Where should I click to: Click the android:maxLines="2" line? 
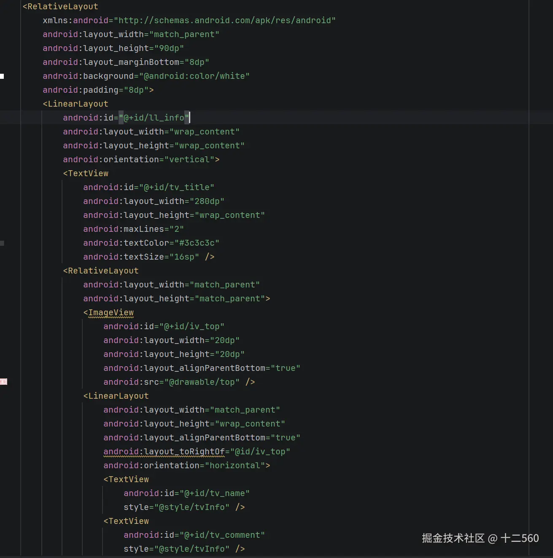(133, 229)
